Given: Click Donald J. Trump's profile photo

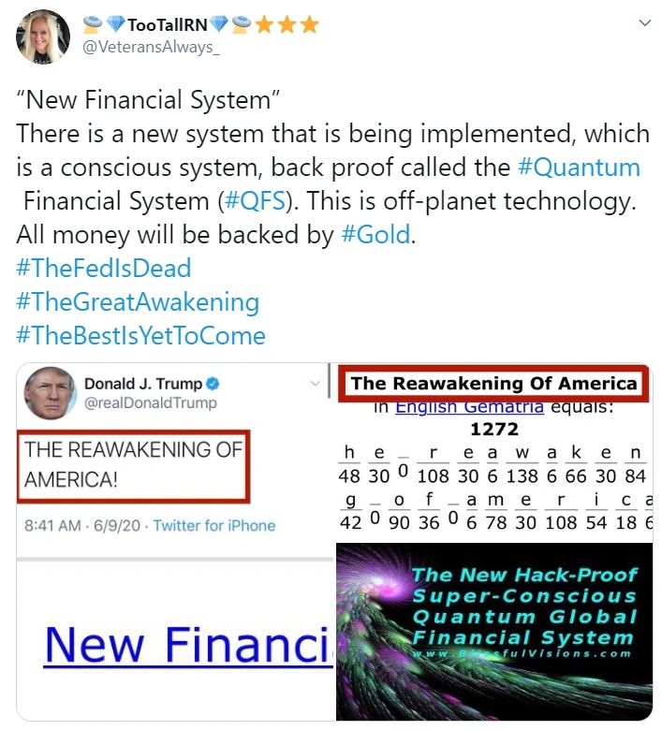Looking at the screenshot, I should click(x=50, y=393).
